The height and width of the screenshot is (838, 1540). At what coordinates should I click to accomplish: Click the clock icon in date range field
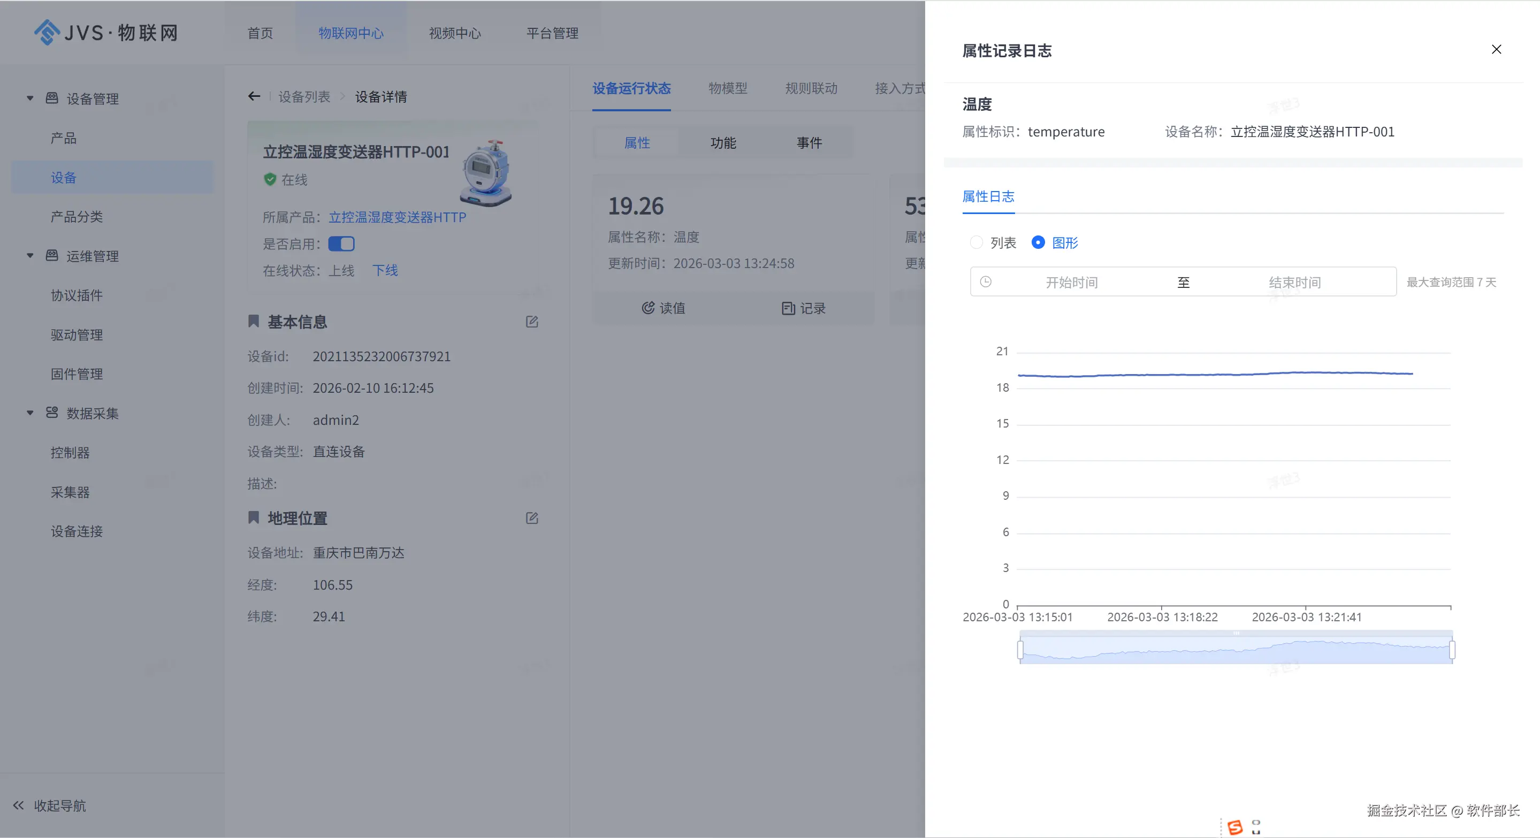tap(986, 281)
